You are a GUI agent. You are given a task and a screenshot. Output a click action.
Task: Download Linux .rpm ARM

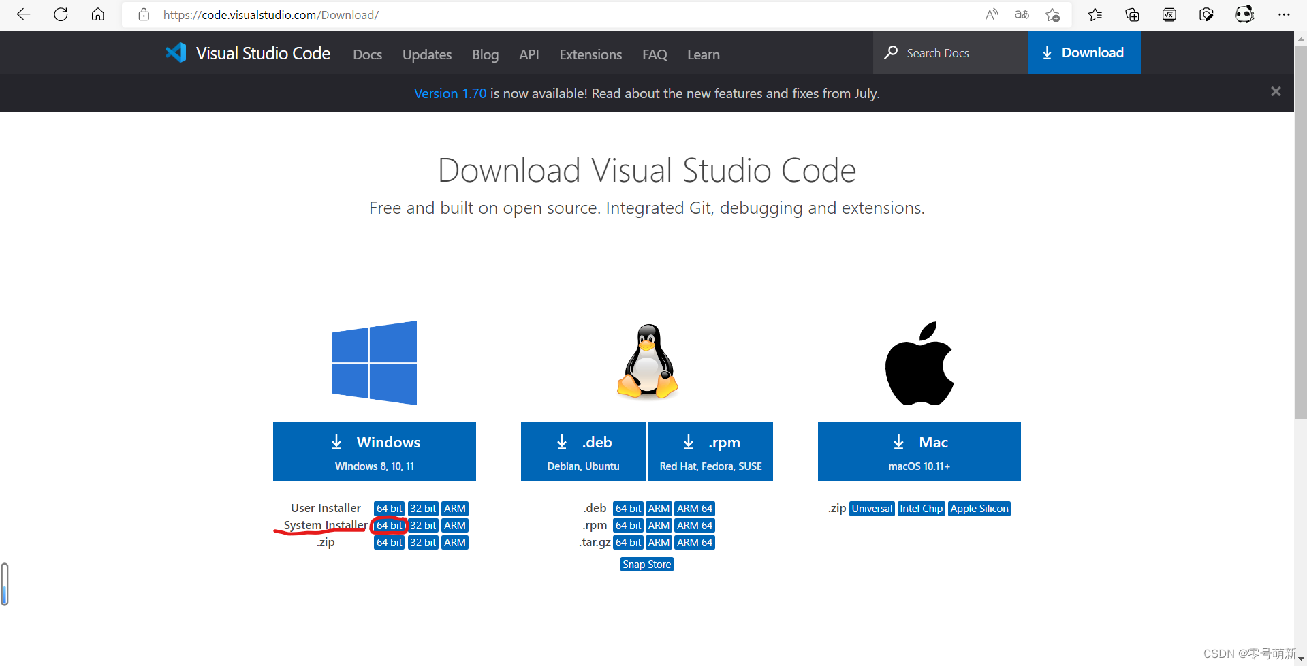point(659,526)
